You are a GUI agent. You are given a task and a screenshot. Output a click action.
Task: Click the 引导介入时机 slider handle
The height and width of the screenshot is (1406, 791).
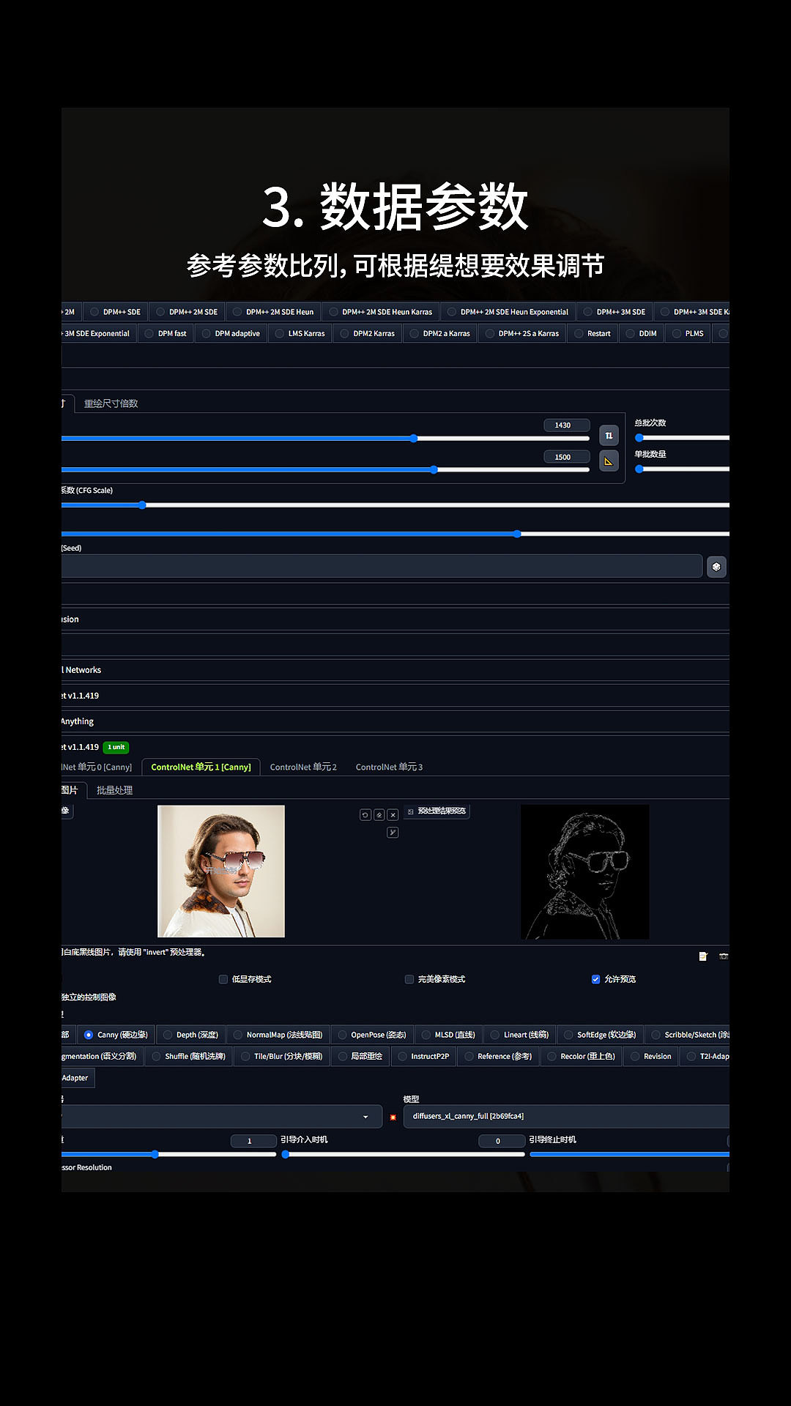(286, 1154)
